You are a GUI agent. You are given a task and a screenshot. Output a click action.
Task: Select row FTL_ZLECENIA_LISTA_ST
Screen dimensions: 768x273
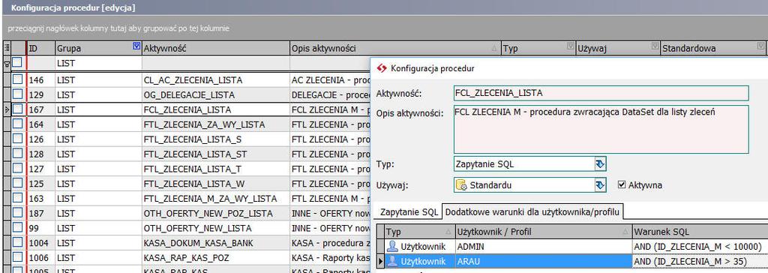(x=196, y=154)
